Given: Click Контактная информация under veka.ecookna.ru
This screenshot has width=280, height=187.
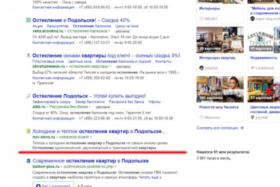Looking at the screenshot, I should click(53, 42).
